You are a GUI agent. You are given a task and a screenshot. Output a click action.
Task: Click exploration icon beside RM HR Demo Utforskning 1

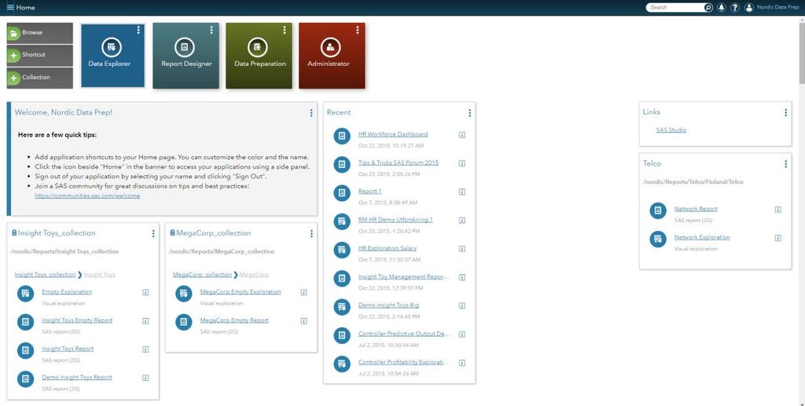coord(342,221)
